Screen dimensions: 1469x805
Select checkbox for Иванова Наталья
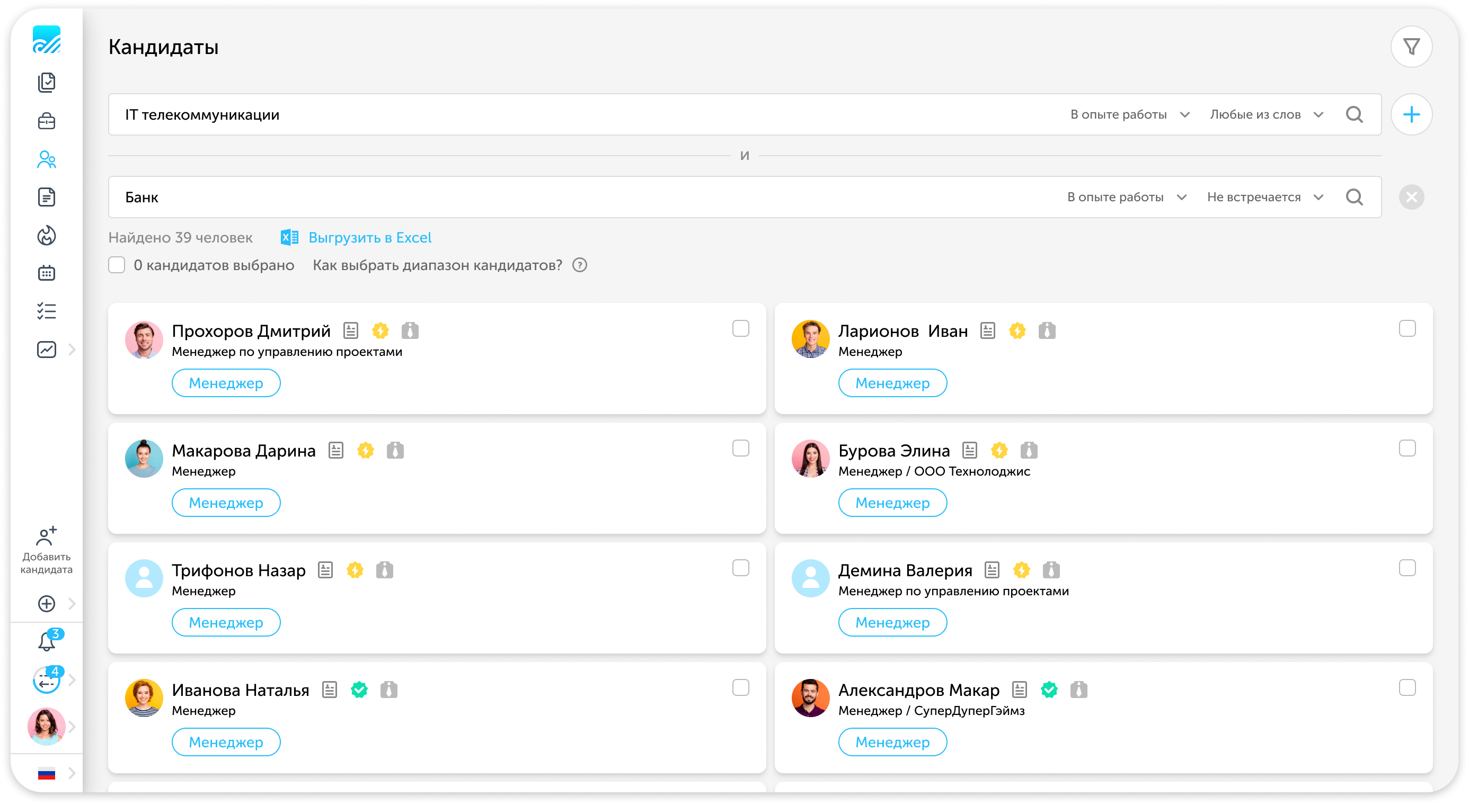[741, 687]
